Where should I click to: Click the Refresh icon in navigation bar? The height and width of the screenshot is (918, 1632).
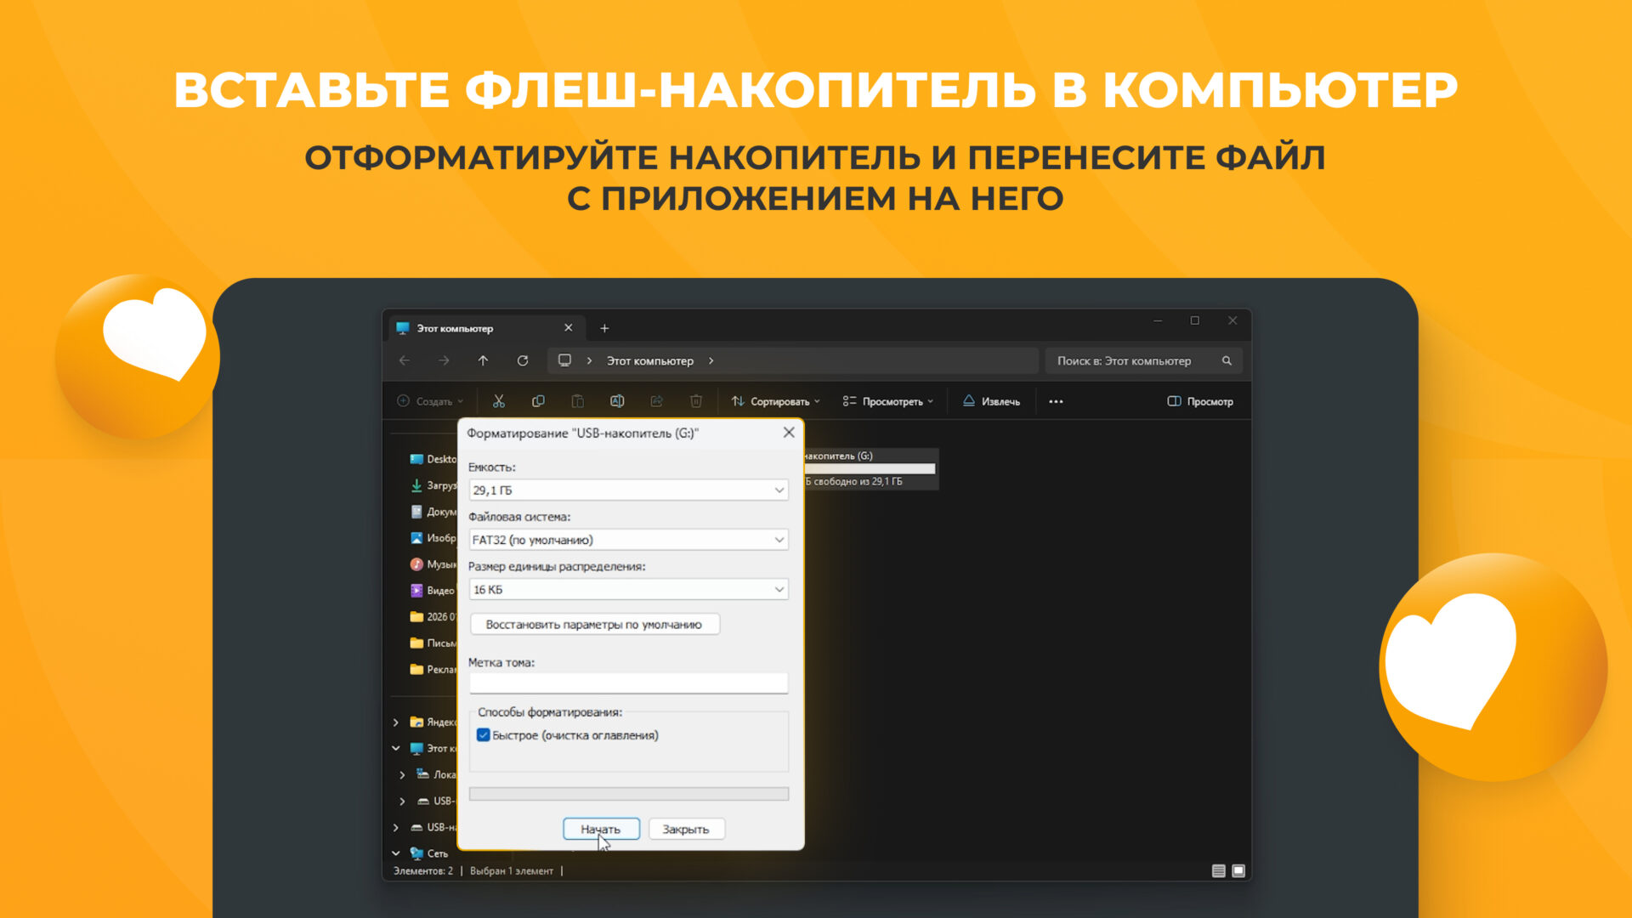[x=523, y=360]
